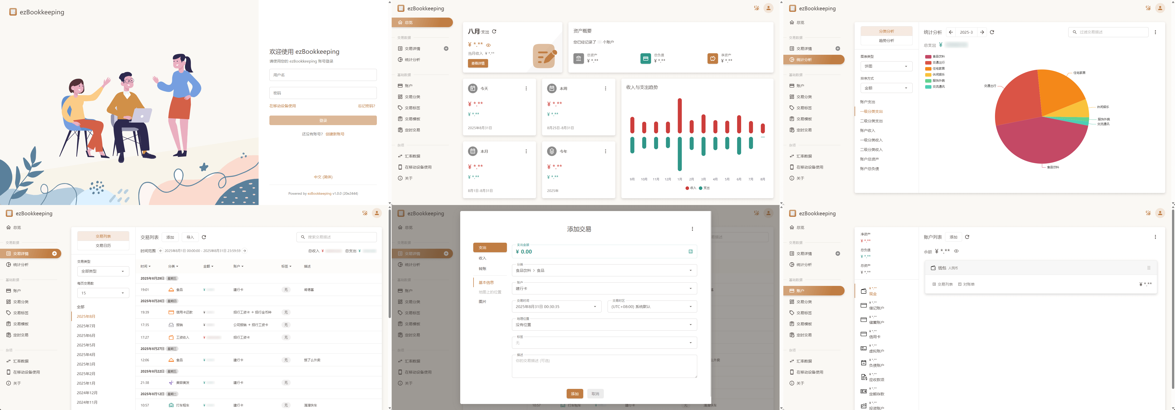Open three-dot menu in 添加交易 dialog
This screenshot has width=1175, height=410.
[x=692, y=229]
